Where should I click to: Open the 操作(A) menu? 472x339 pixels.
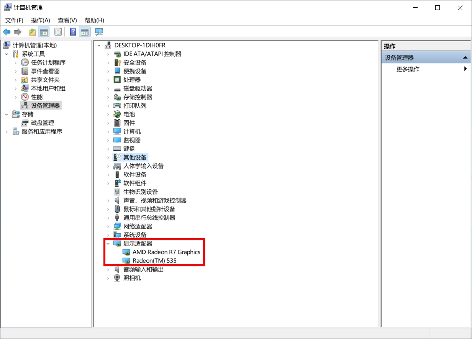[40, 20]
